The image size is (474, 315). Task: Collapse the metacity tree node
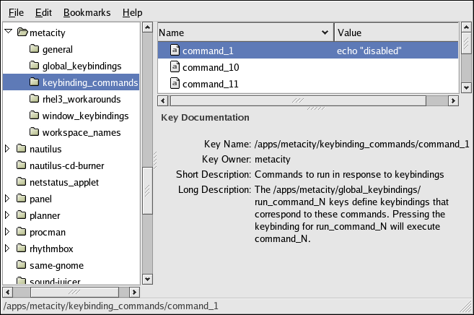click(8, 33)
